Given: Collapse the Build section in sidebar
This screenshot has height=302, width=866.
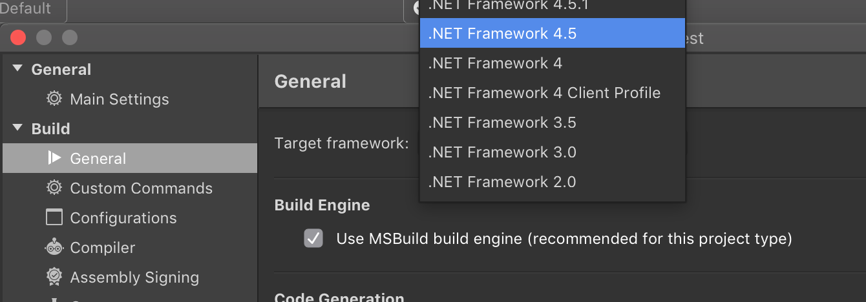Looking at the screenshot, I should (17, 128).
